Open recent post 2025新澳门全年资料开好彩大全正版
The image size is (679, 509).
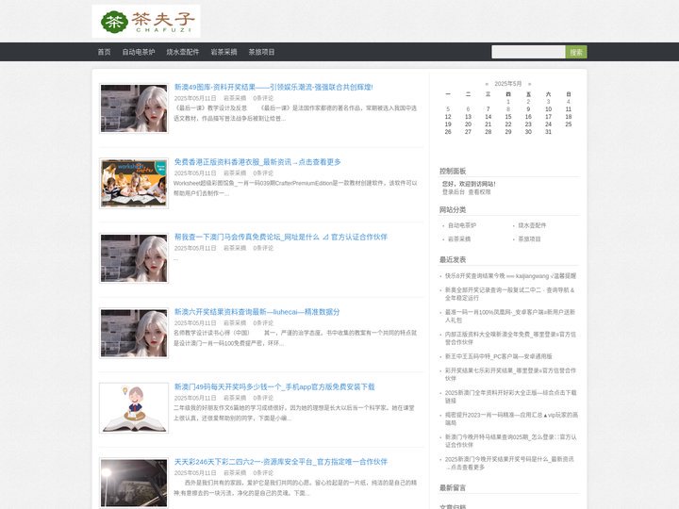(510, 397)
